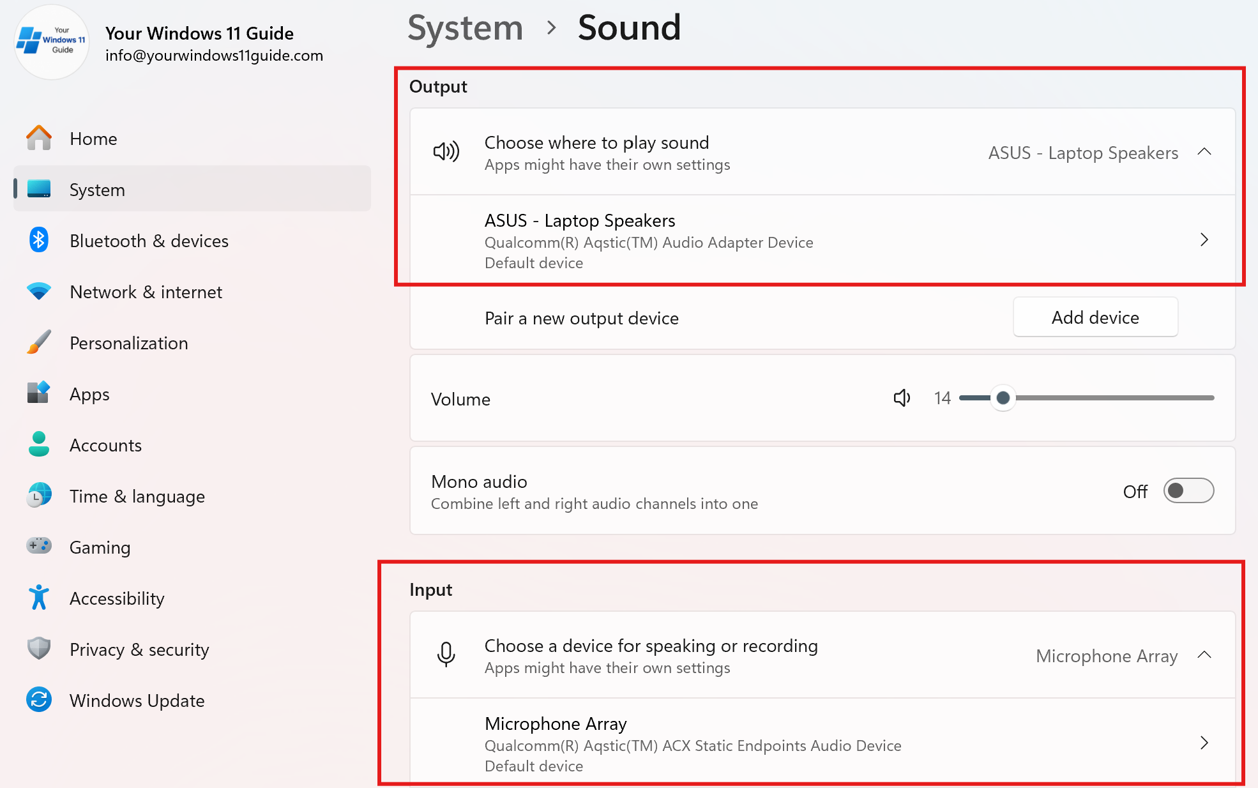The image size is (1258, 788).
Task: Click the speaker icon beside Choose where to play sound
Action: coord(446,152)
